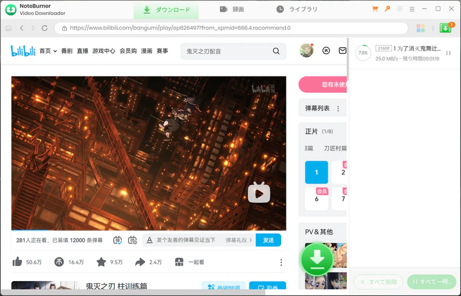Click the 一起看 watch together icon
461x296 pixels.
tap(179, 262)
